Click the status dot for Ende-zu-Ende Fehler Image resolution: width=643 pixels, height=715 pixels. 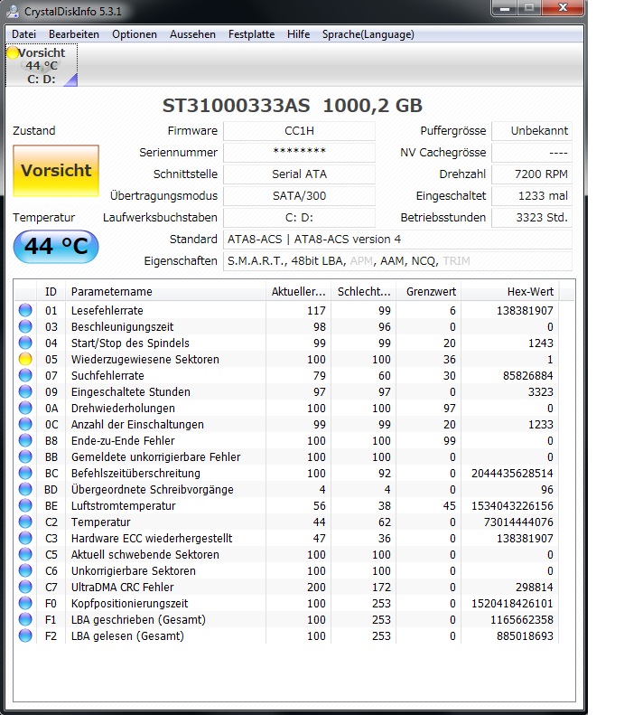coord(25,440)
